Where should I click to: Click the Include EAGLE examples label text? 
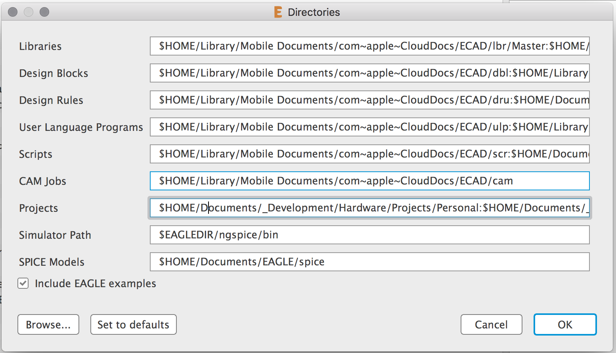tap(96, 283)
